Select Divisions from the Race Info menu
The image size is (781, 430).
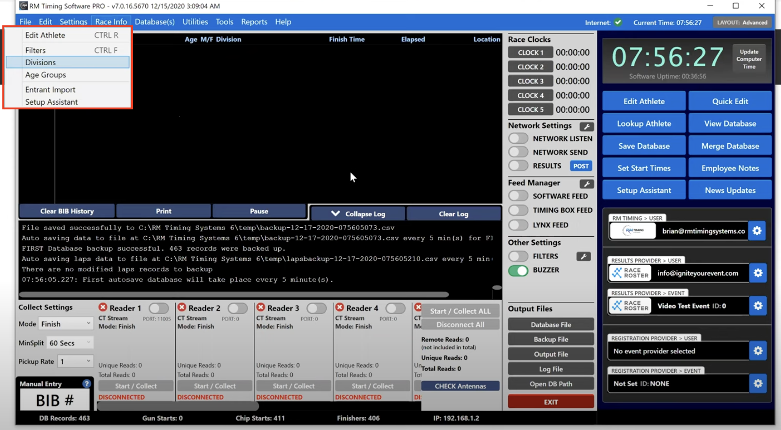pos(40,62)
